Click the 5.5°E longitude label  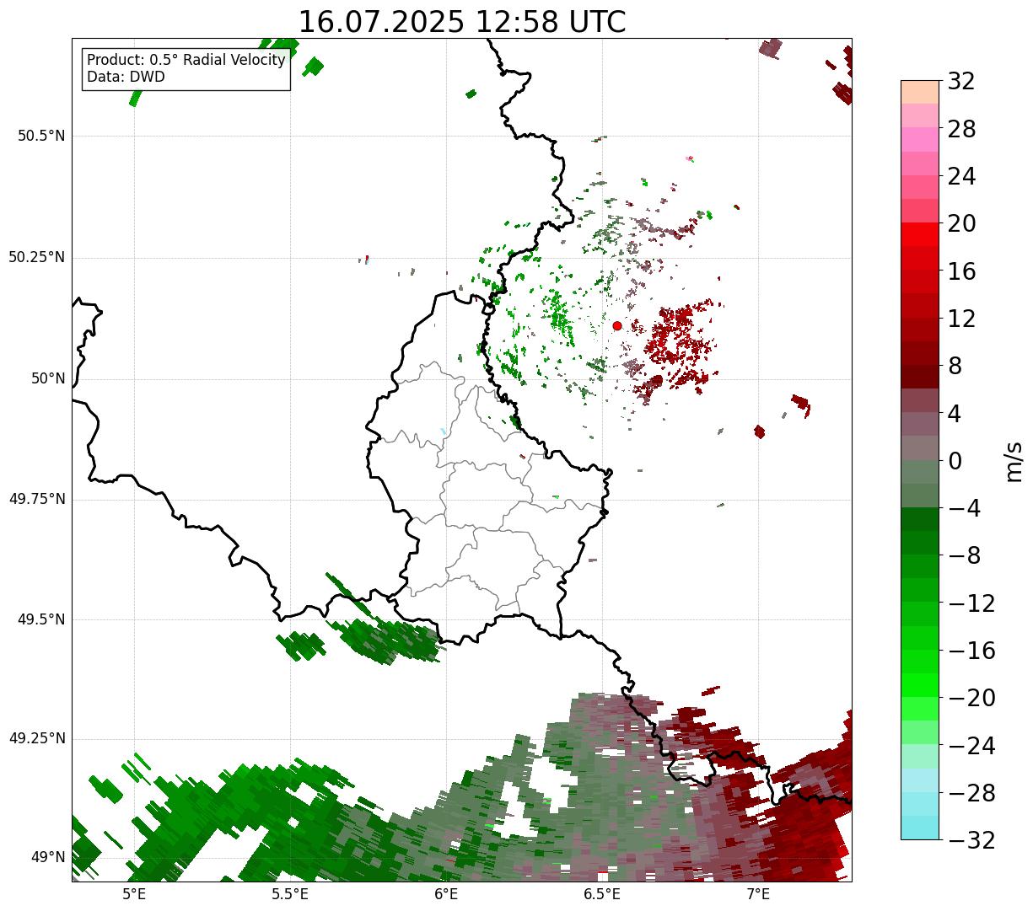[x=291, y=894]
